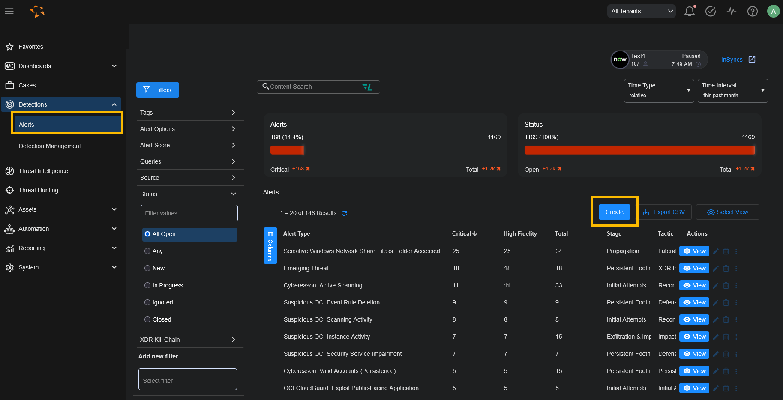The width and height of the screenshot is (783, 400).
Task: Click the Create alert button
Action: [x=614, y=212]
